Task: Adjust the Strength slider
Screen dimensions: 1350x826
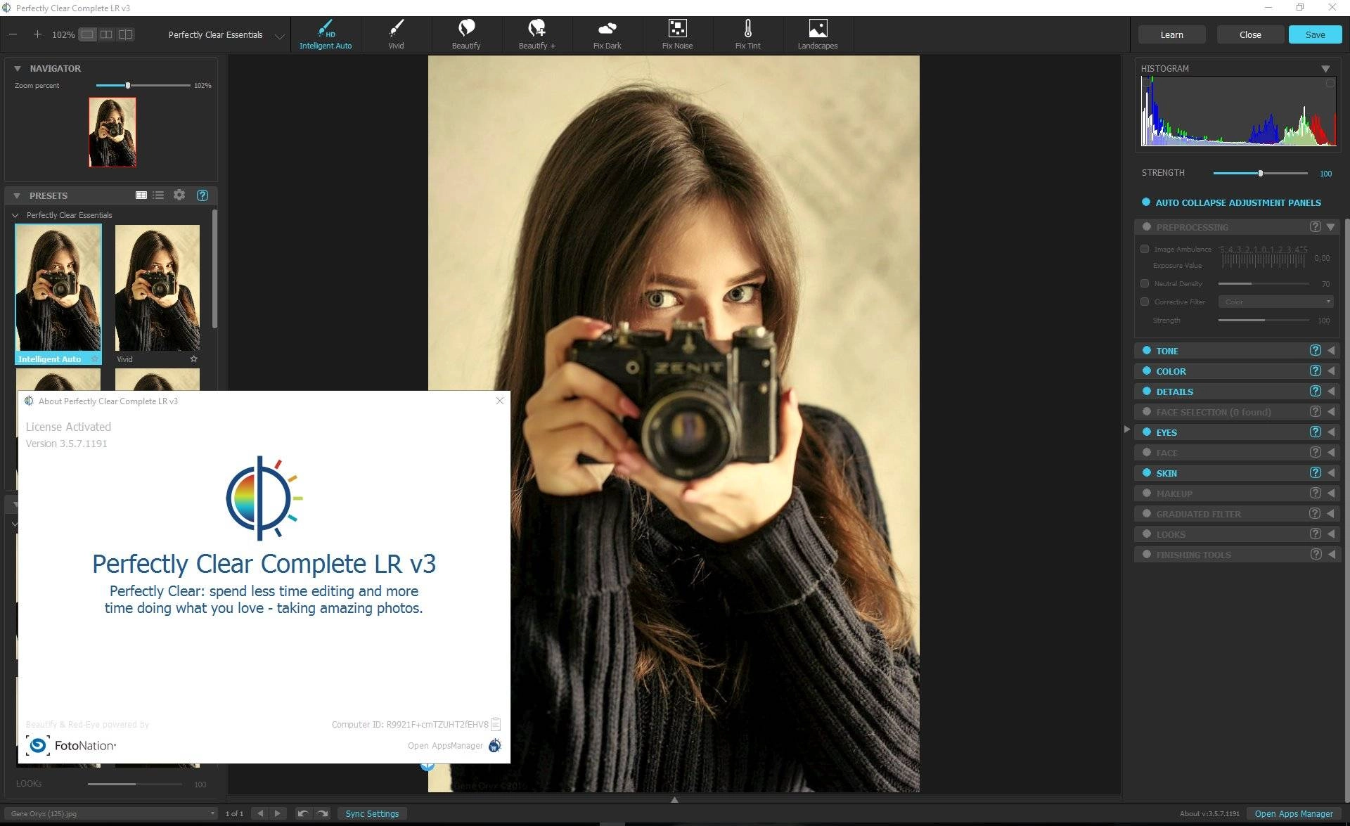Action: 1260,173
